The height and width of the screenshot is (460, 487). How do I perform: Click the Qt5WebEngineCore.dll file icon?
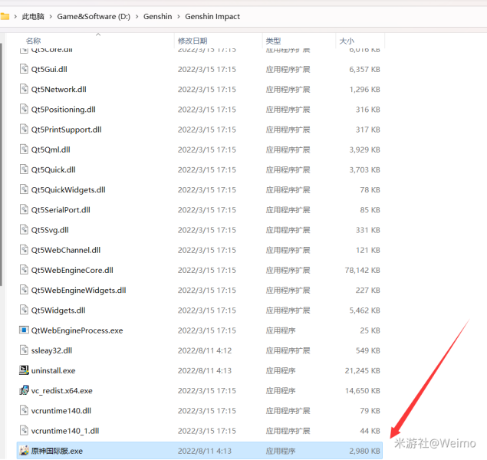click(24, 270)
